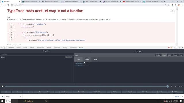Switch to the React Redux docs tab
This screenshot has height=103, width=184.
[72, 2]
